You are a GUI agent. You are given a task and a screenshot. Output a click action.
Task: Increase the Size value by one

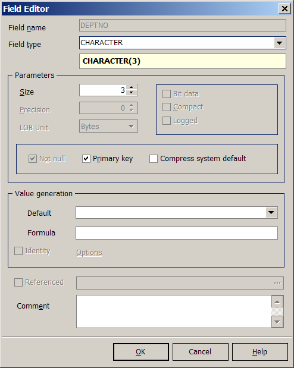coord(132,87)
